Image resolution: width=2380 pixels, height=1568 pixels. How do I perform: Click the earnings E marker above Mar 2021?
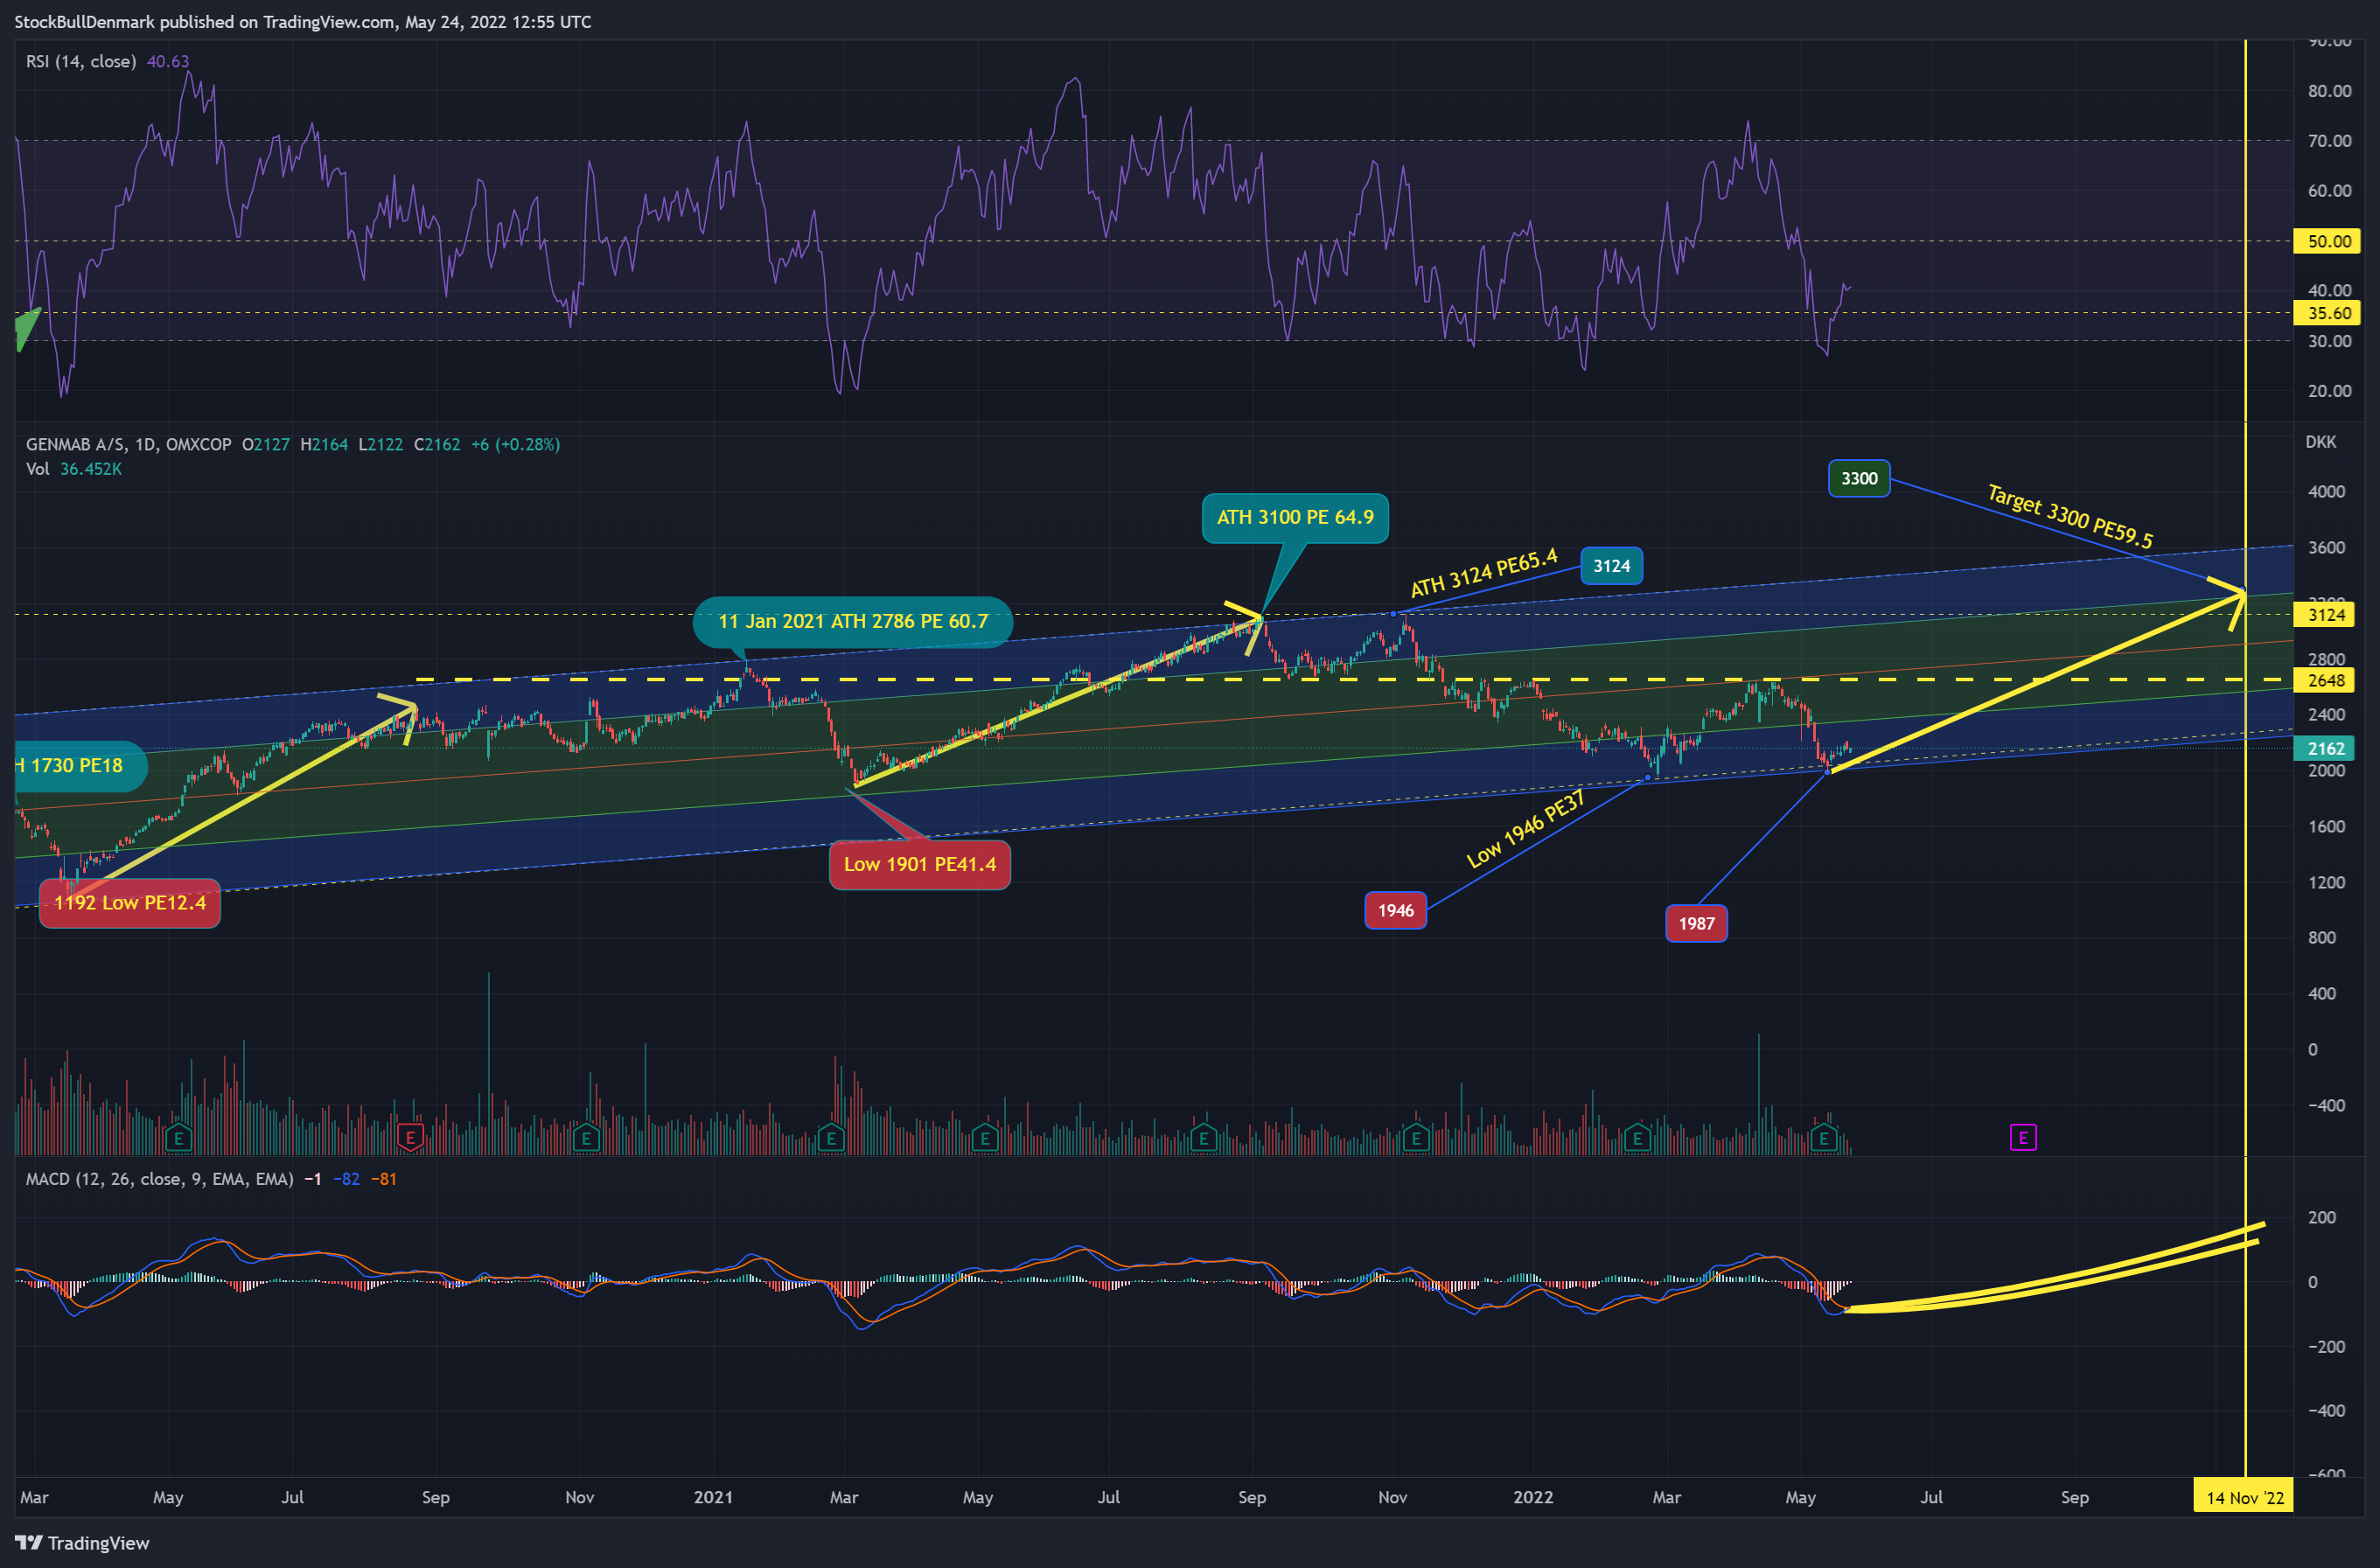click(831, 1137)
